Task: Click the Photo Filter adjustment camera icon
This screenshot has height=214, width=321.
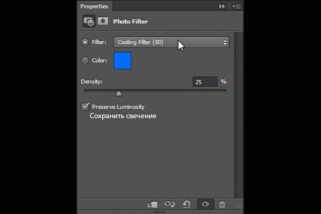Action: point(89,21)
